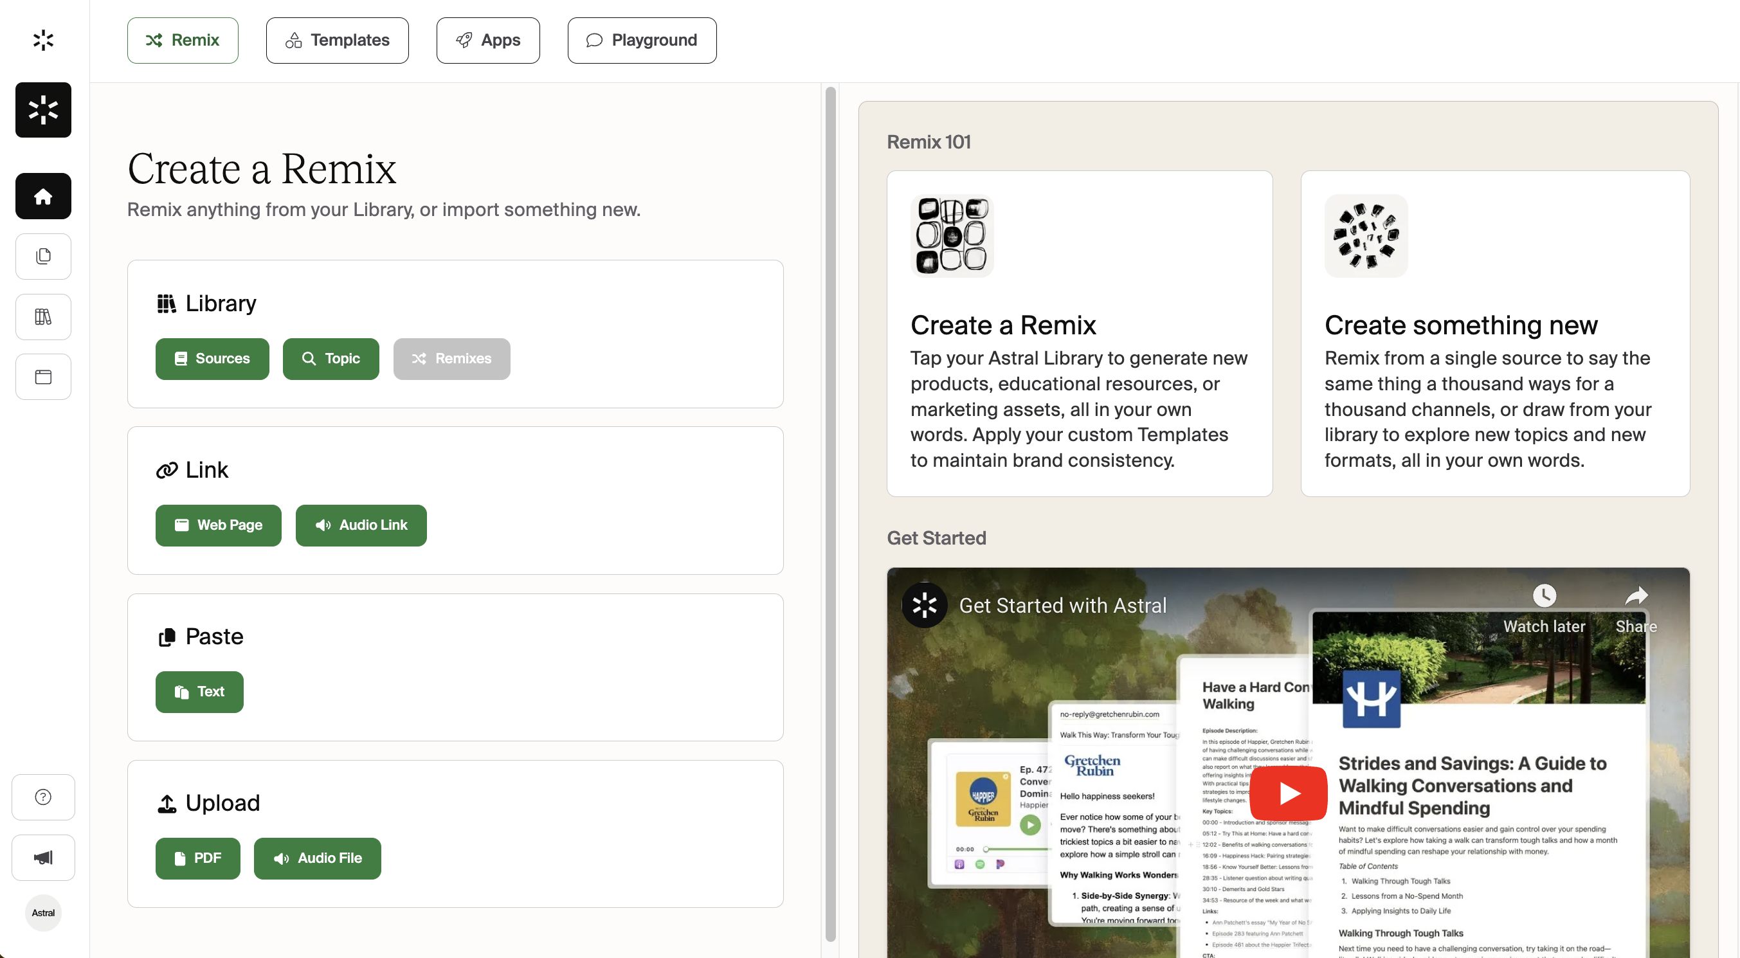The width and height of the screenshot is (1740, 958).
Task: Click the left panel vertical scrollbar
Action: pyautogui.click(x=830, y=514)
